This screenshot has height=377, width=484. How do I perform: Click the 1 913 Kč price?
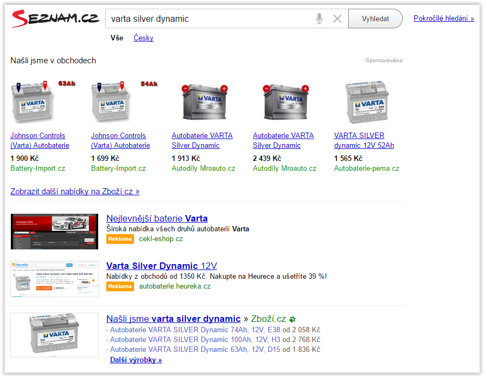tap(186, 158)
